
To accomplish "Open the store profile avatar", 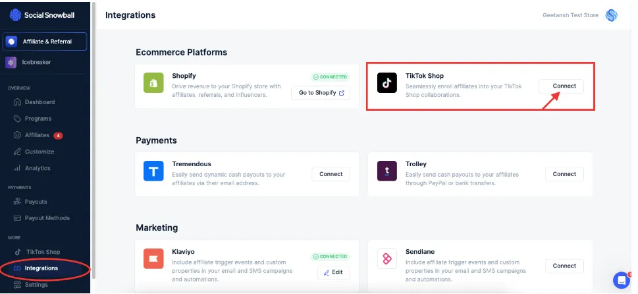I will pos(611,15).
